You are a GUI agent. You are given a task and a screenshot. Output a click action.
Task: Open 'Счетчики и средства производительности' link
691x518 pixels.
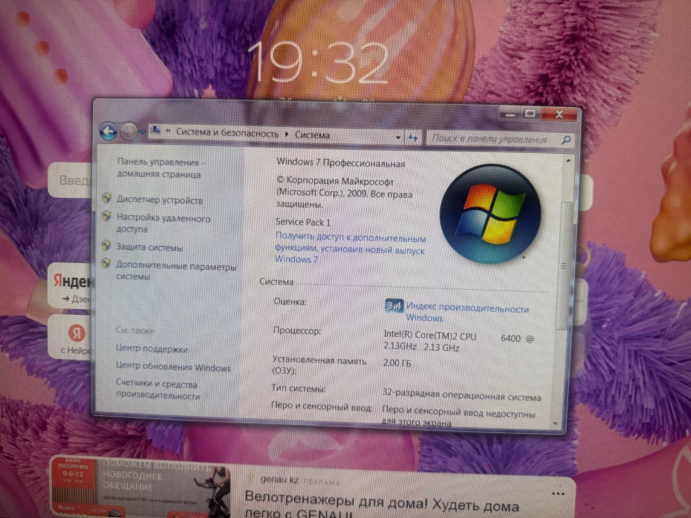pos(158,389)
